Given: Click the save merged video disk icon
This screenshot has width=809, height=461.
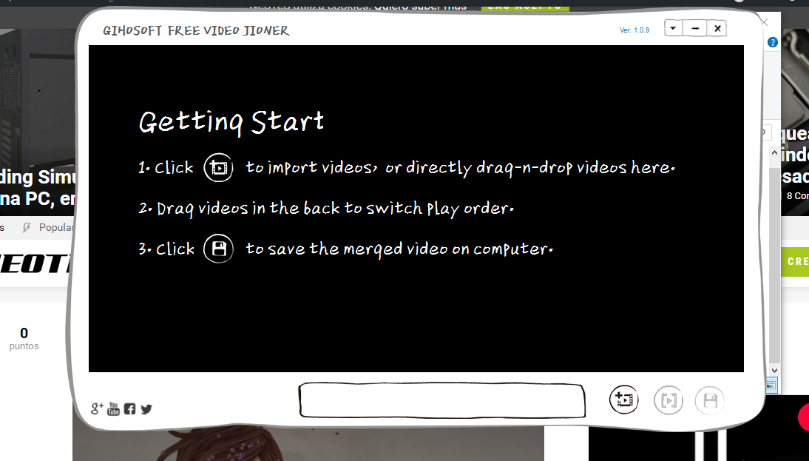Looking at the screenshot, I should point(710,400).
